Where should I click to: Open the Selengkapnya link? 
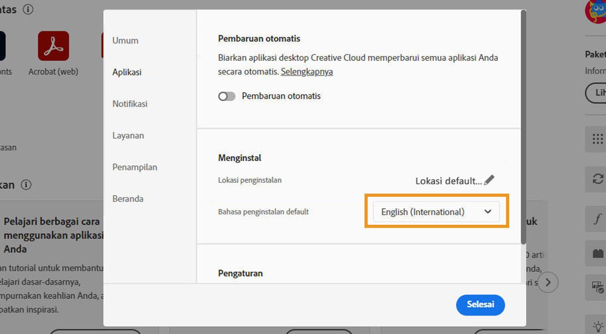point(307,71)
